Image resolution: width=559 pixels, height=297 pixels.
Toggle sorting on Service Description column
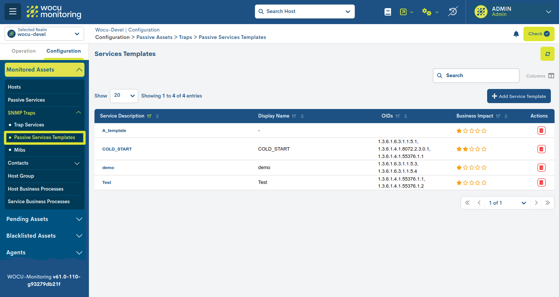coord(149,116)
